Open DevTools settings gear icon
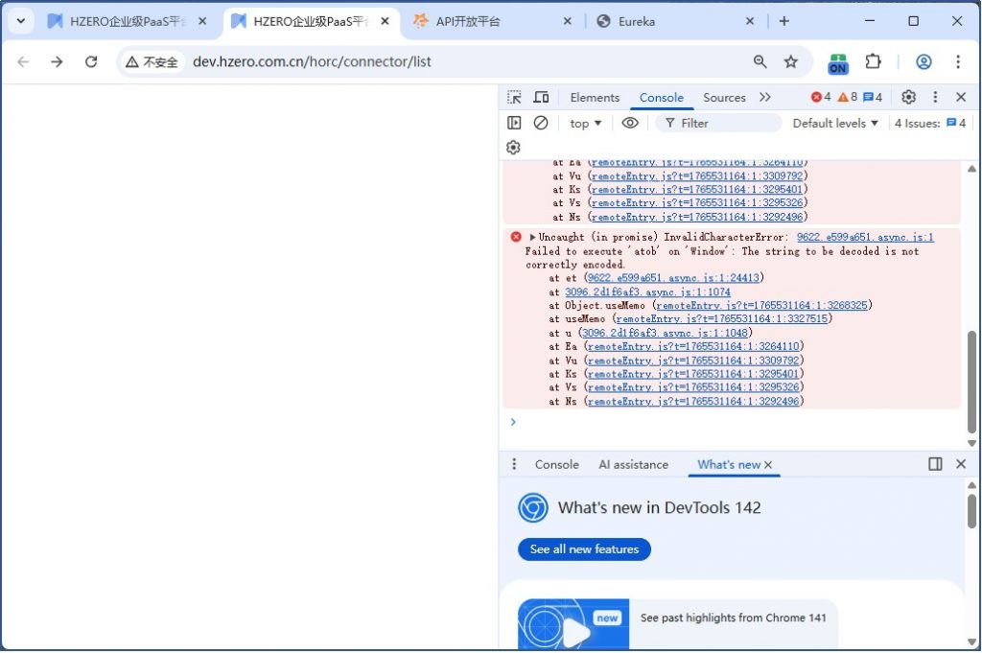This screenshot has height=653, width=982. [x=908, y=97]
